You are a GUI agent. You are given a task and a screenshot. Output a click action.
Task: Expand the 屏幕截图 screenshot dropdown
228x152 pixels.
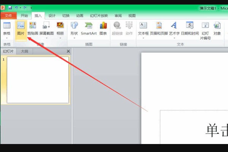pos(46,38)
